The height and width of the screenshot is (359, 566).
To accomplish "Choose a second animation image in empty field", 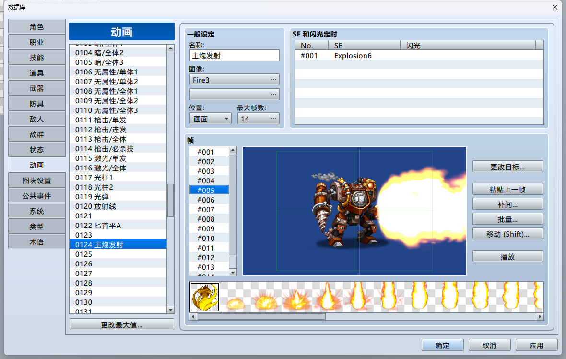I will point(234,95).
